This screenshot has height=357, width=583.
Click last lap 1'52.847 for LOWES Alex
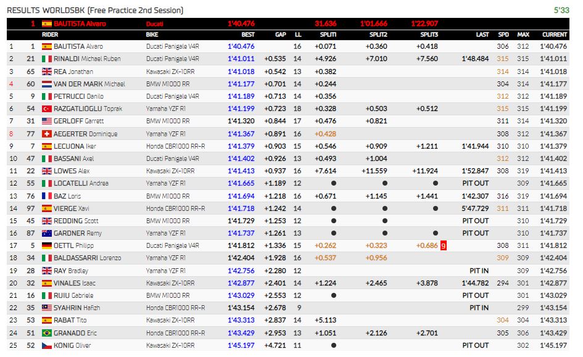tap(475, 171)
